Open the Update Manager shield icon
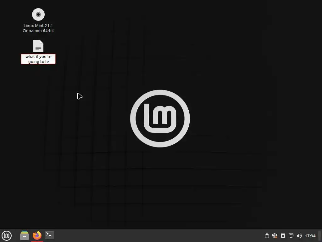Image resolution: width=322 pixels, height=242 pixels. pos(275,236)
